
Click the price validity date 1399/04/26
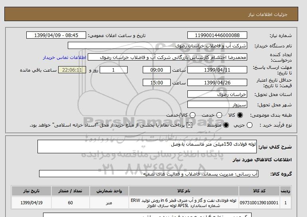point(217,82)
